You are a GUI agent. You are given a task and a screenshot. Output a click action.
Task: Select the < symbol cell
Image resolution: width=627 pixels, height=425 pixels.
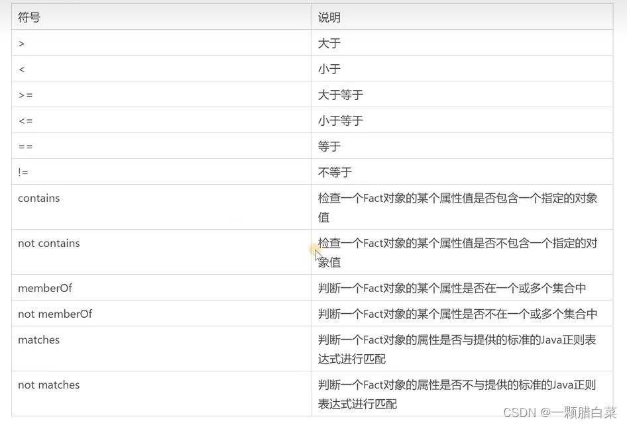(x=162, y=69)
